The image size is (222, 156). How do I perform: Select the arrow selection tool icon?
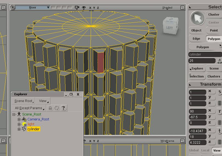coord(197,19)
